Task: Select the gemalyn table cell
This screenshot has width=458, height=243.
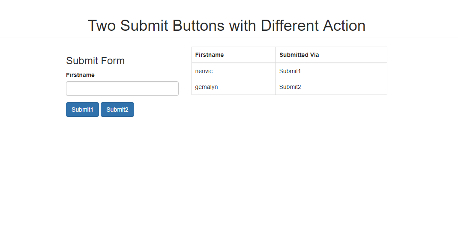Action: pos(233,87)
